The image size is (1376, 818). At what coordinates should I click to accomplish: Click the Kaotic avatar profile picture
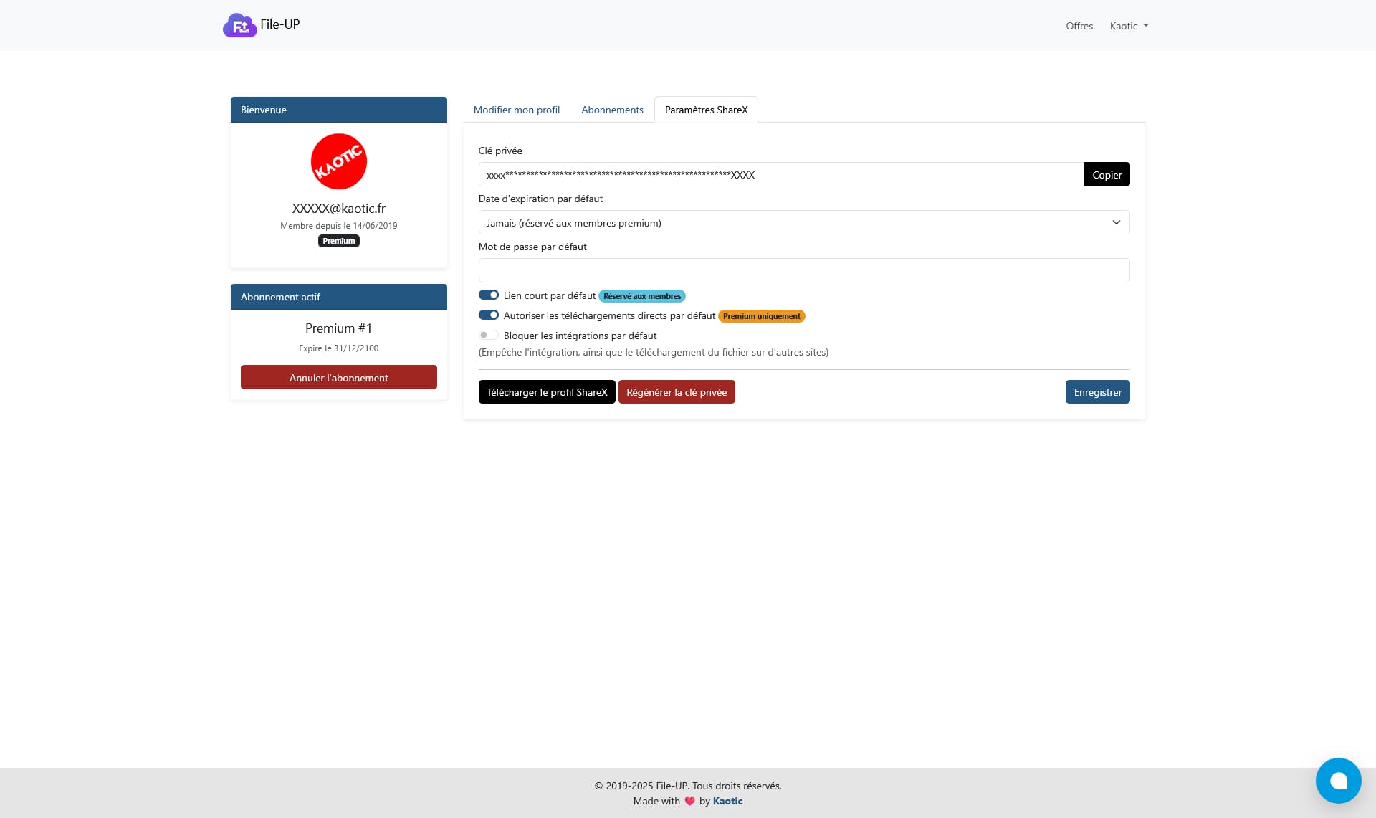pos(338,161)
